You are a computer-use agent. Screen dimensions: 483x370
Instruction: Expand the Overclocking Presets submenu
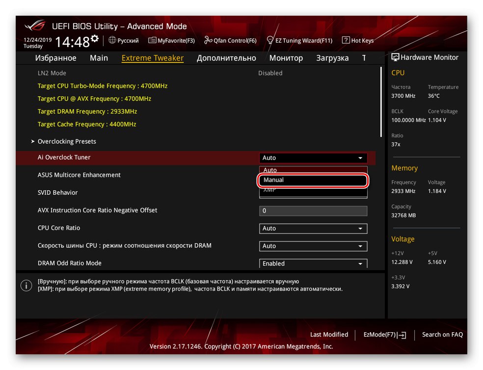(x=67, y=141)
